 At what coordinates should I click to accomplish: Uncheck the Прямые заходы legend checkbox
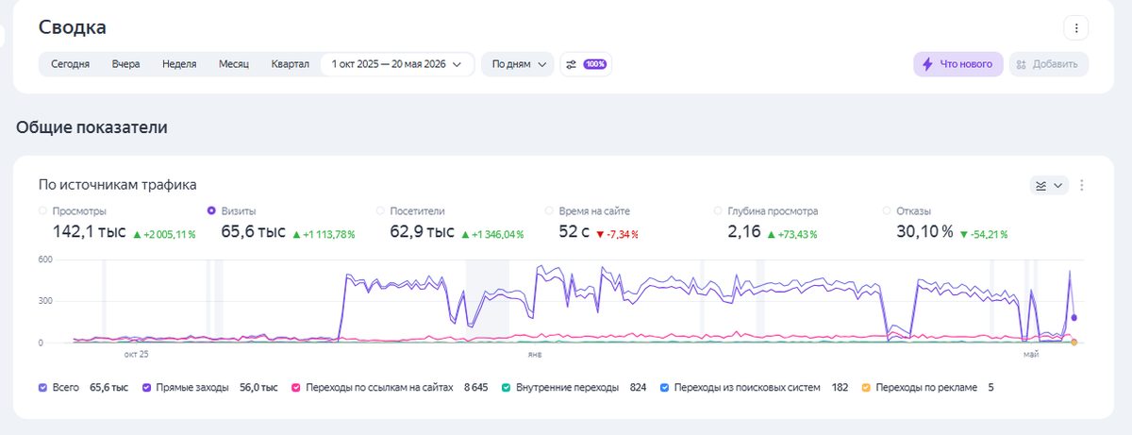click(x=147, y=387)
